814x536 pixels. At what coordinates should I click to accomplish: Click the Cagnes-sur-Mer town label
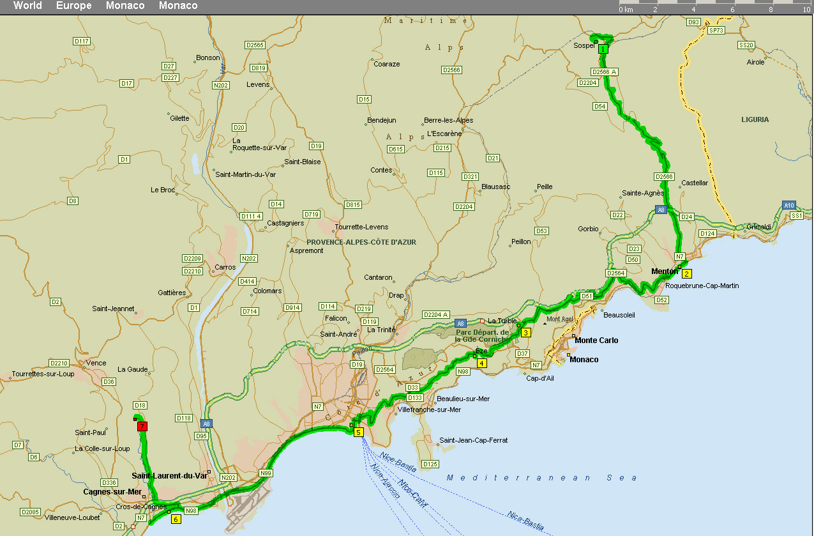[112, 492]
